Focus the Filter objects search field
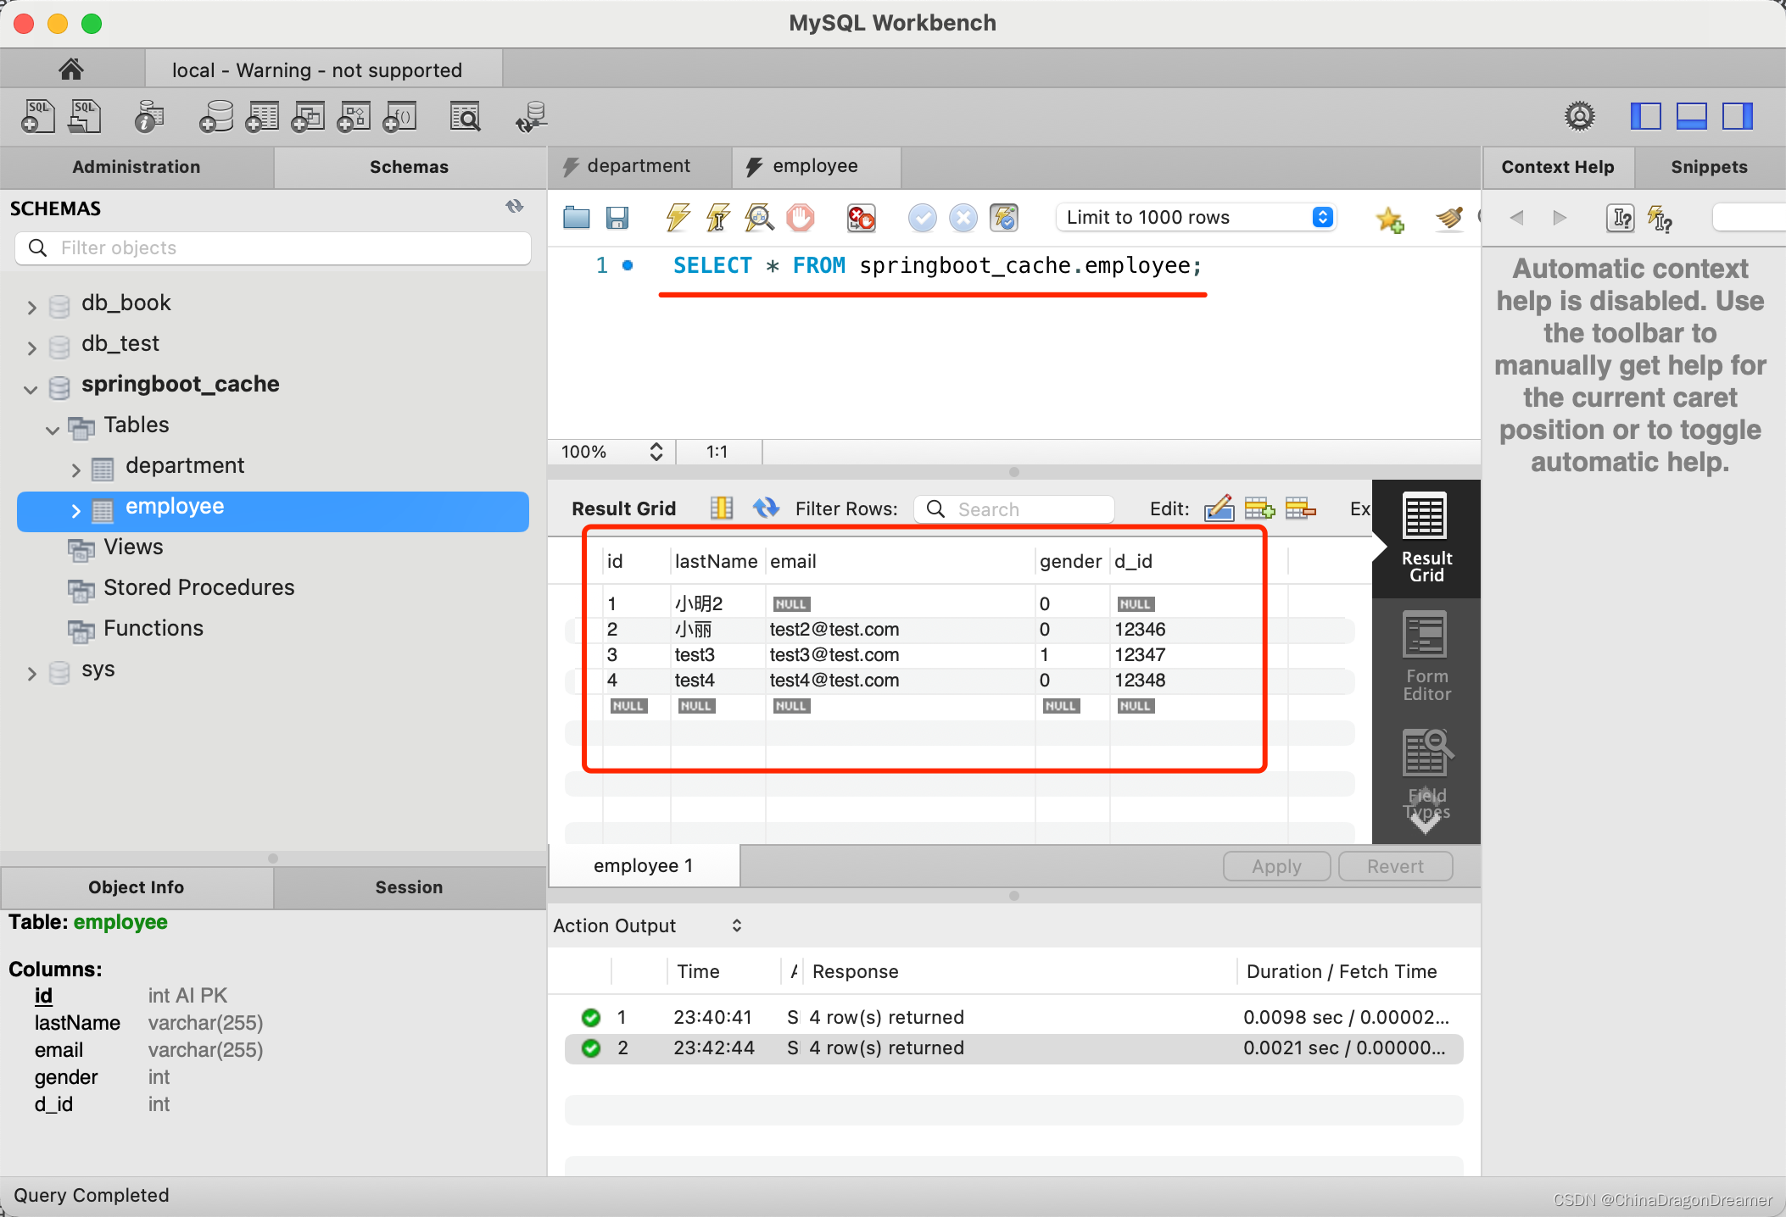 (273, 247)
